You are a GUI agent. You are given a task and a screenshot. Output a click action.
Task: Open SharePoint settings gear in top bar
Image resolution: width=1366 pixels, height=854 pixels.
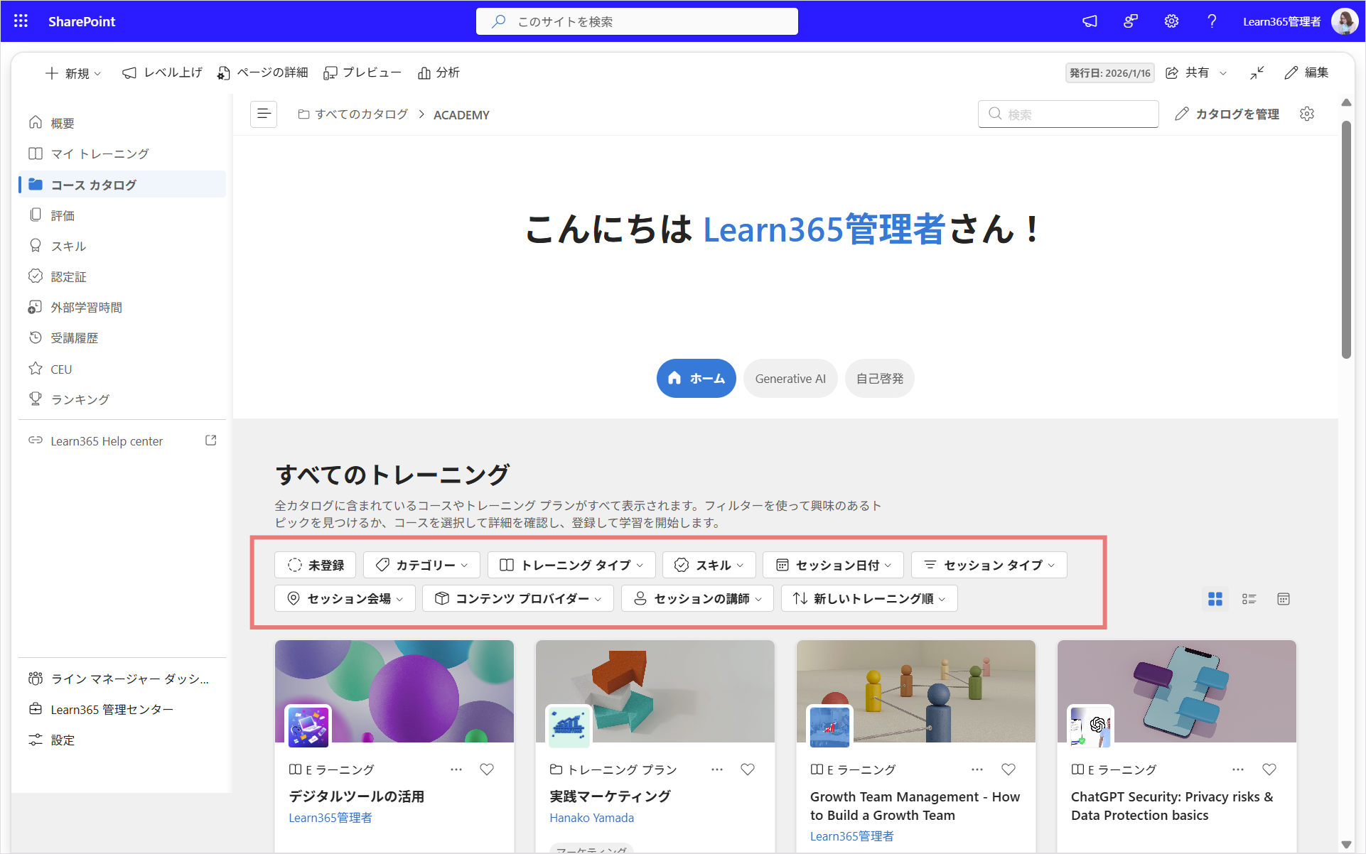[x=1171, y=21]
